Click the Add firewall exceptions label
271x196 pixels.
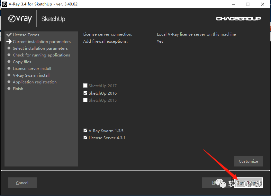coord(105,41)
